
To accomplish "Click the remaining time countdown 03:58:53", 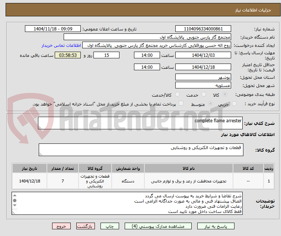I will 68,55.
